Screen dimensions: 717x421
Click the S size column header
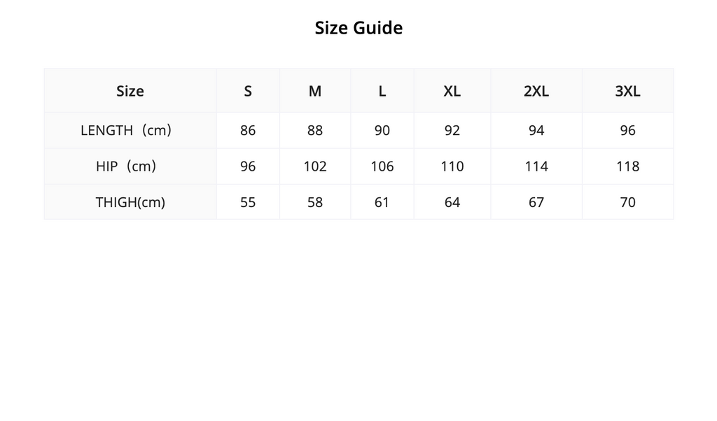point(248,91)
